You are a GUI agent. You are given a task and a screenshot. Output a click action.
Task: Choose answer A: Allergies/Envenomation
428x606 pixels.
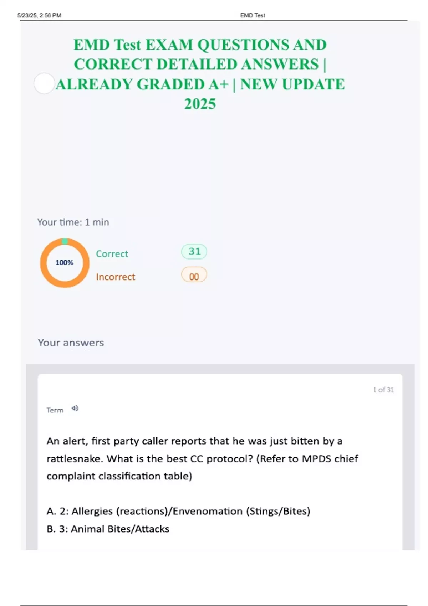click(178, 511)
